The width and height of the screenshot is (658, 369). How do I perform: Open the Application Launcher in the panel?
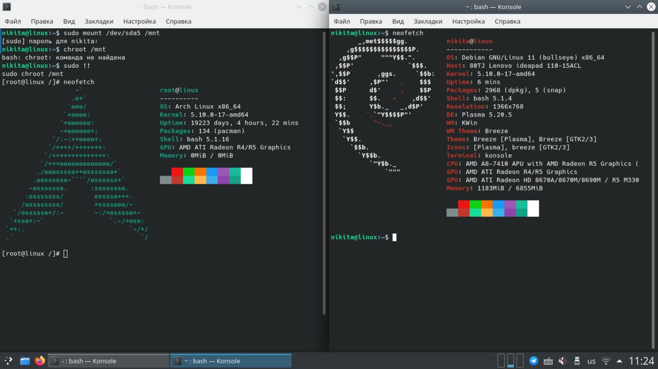(x=8, y=361)
